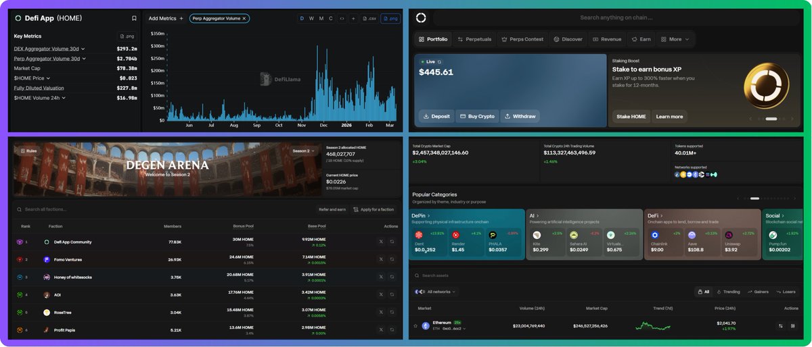This screenshot has height=347, width=812.
Task: Open the Rules button on arena banner
Action: tap(28, 151)
